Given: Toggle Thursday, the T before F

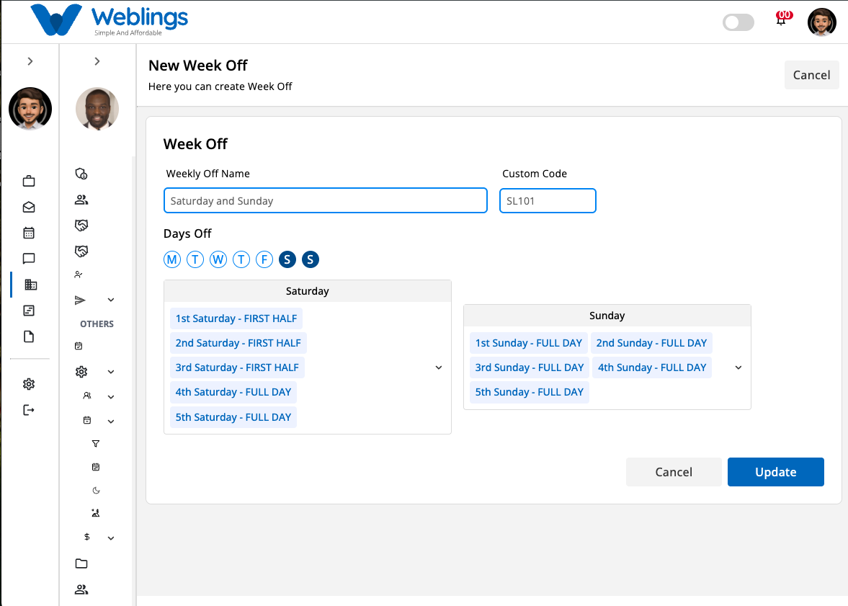Looking at the screenshot, I should pyautogui.click(x=241, y=259).
